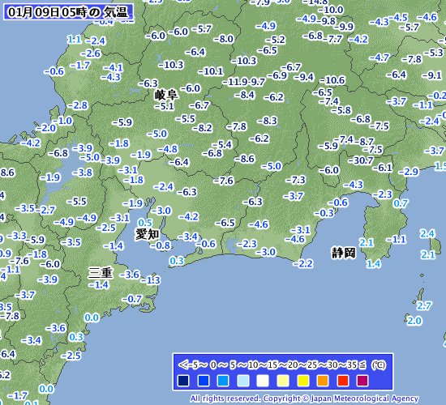
Task: Click the -0.8 reading near 愛知
Action: (x=161, y=245)
